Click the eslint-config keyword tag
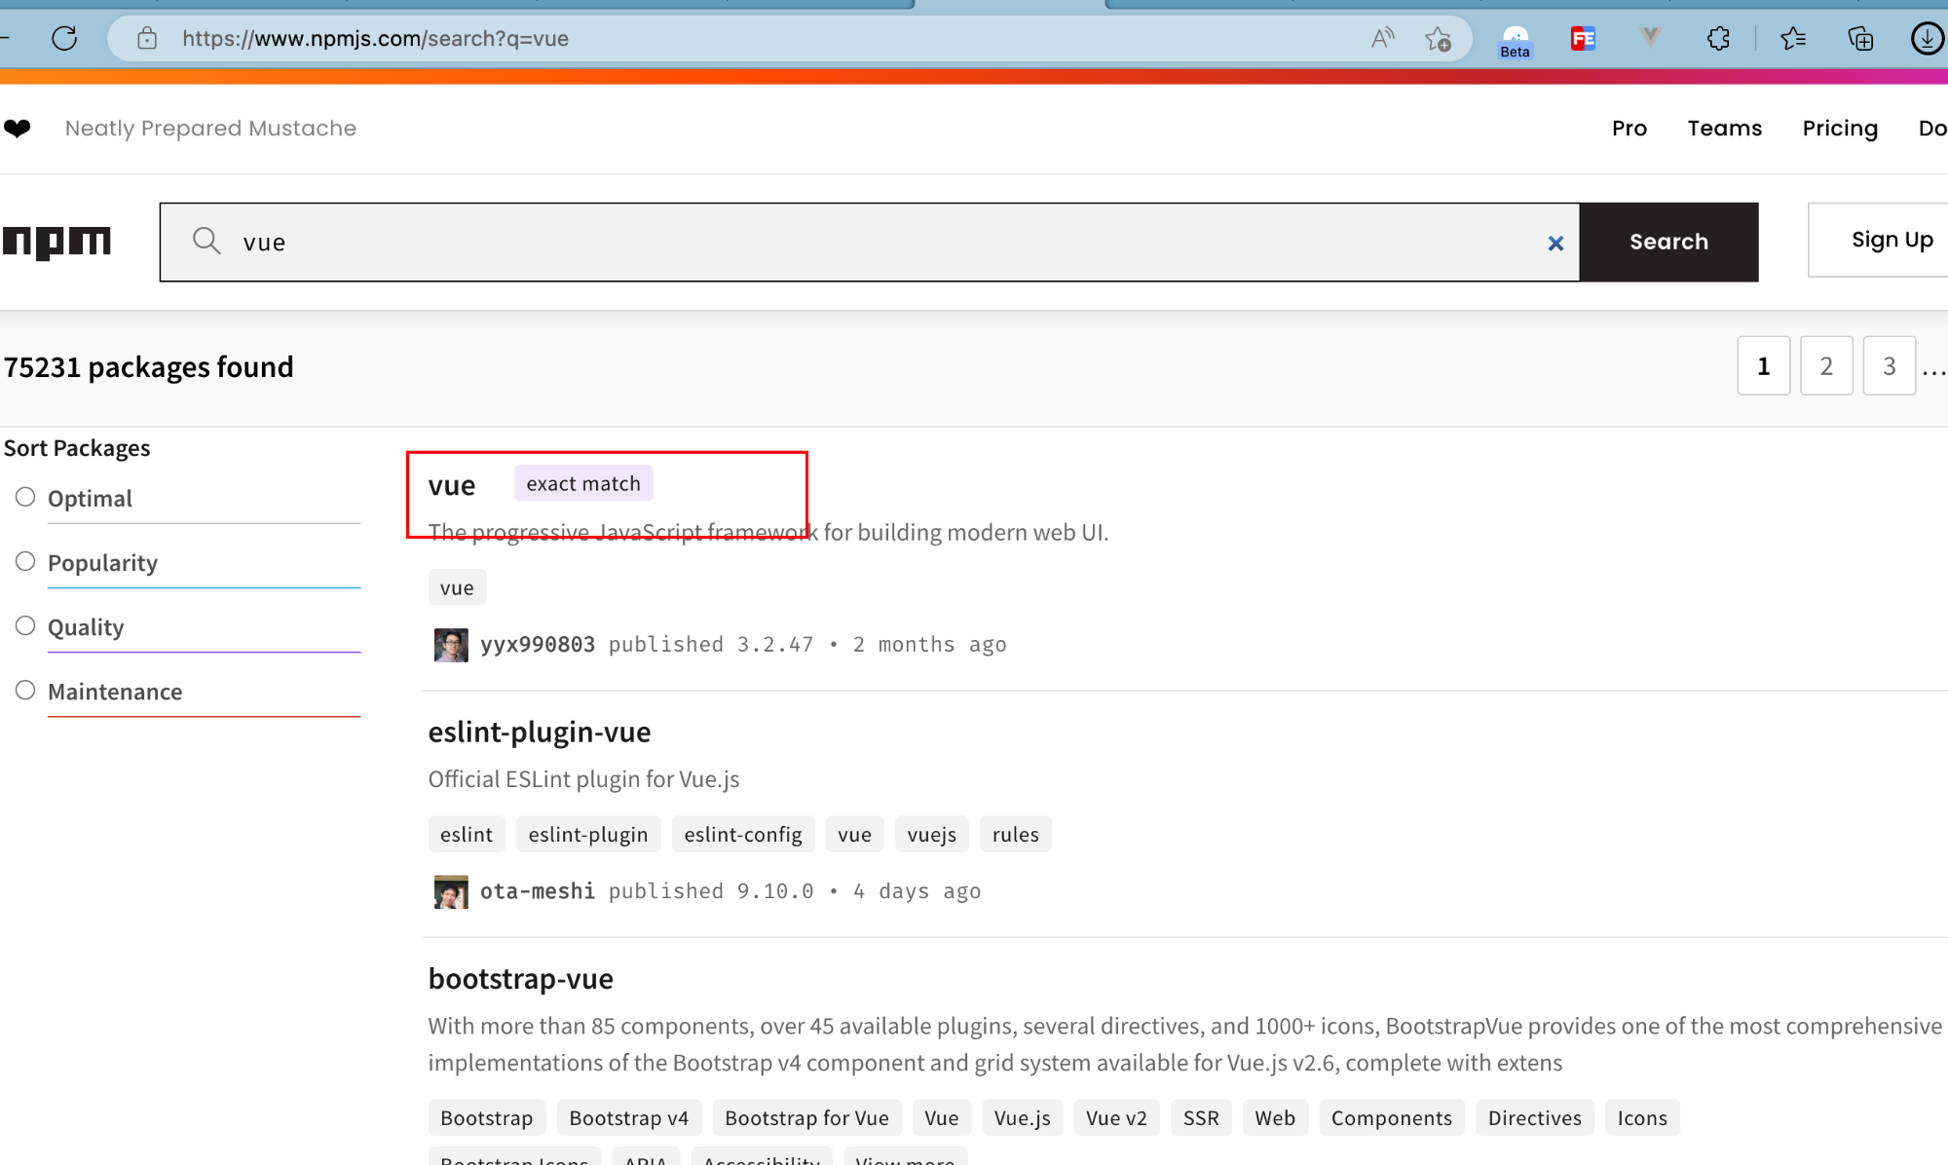 click(743, 835)
